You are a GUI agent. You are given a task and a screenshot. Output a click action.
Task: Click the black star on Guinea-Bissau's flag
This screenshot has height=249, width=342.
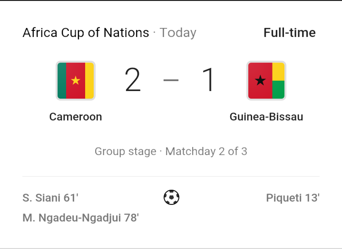coord(260,81)
